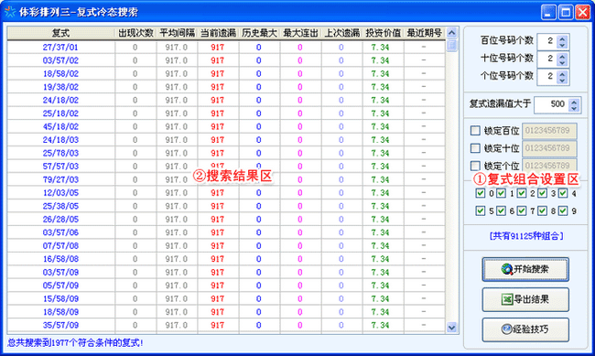Uncheck the digit 8 checkbox
Viewport: 595px width, 356px height.
coord(542,210)
